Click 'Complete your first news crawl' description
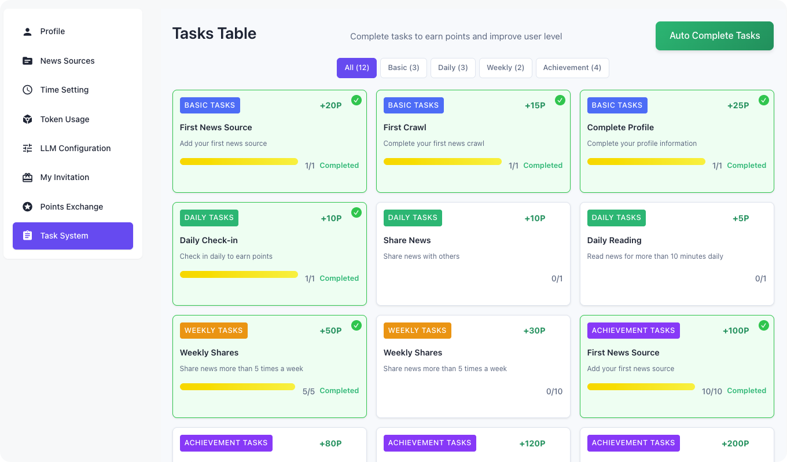This screenshot has width=787, height=462. pyautogui.click(x=434, y=144)
